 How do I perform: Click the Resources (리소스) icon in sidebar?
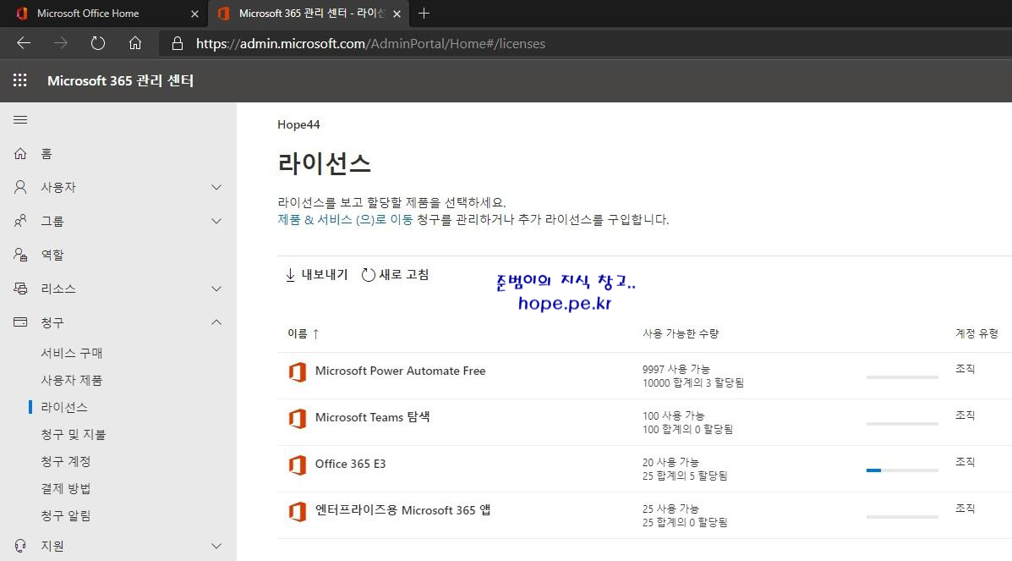pyautogui.click(x=20, y=289)
